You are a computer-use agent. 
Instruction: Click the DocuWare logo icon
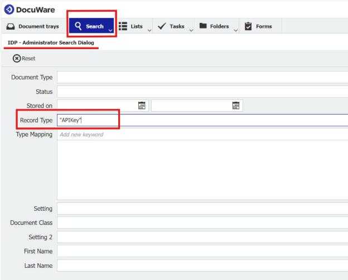click(x=9, y=10)
